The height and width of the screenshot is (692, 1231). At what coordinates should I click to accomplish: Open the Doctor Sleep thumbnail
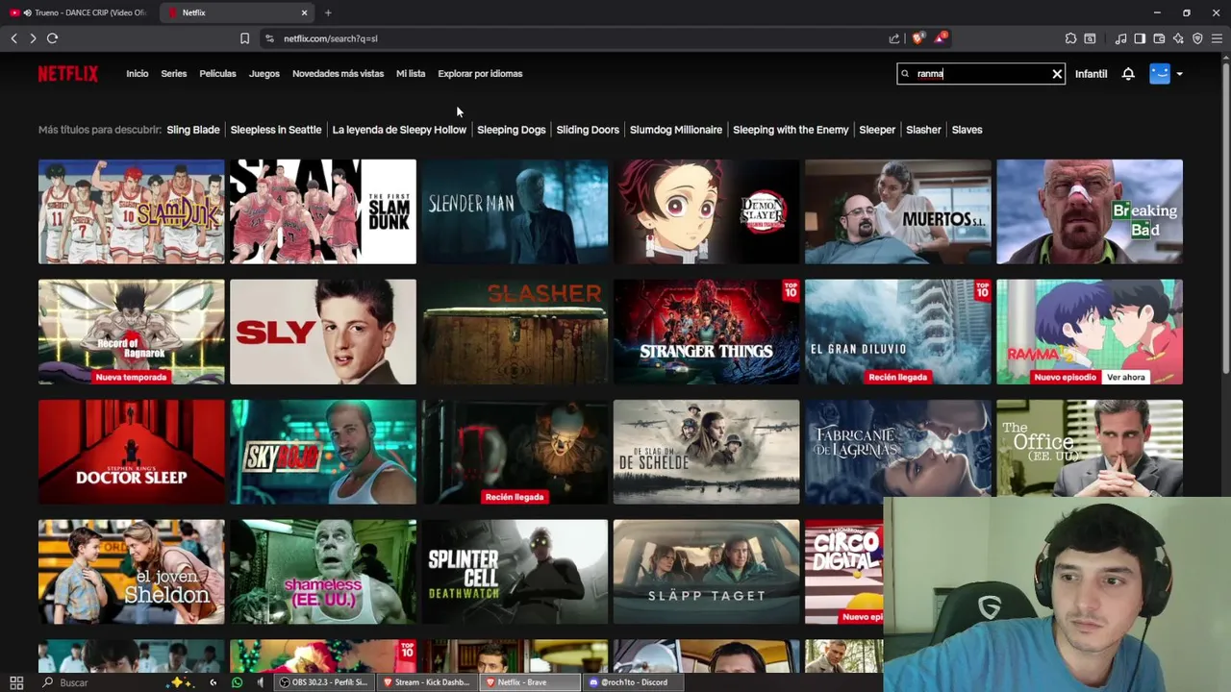(x=132, y=452)
